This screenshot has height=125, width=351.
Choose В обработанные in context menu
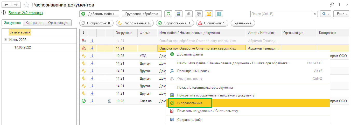pyautogui.click(x=248, y=103)
